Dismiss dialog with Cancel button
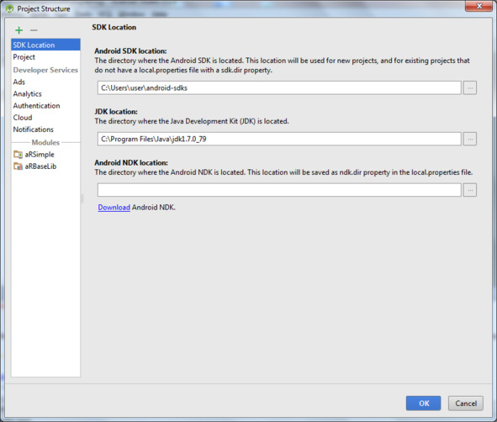The image size is (497, 422). (466, 404)
